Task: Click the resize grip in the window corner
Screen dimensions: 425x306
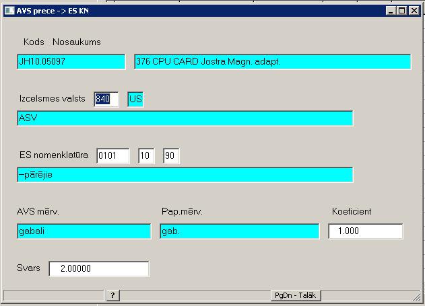Action: [x=417, y=297]
